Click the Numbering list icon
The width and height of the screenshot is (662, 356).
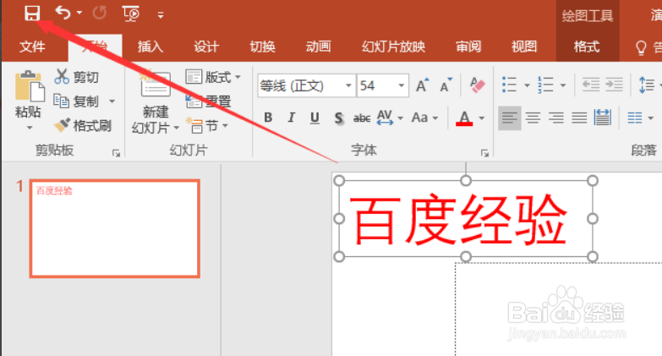point(545,85)
